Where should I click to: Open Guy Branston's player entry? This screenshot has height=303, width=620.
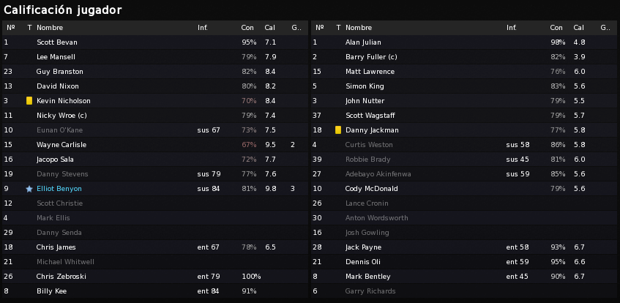pyautogui.click(x=155, y=72)
